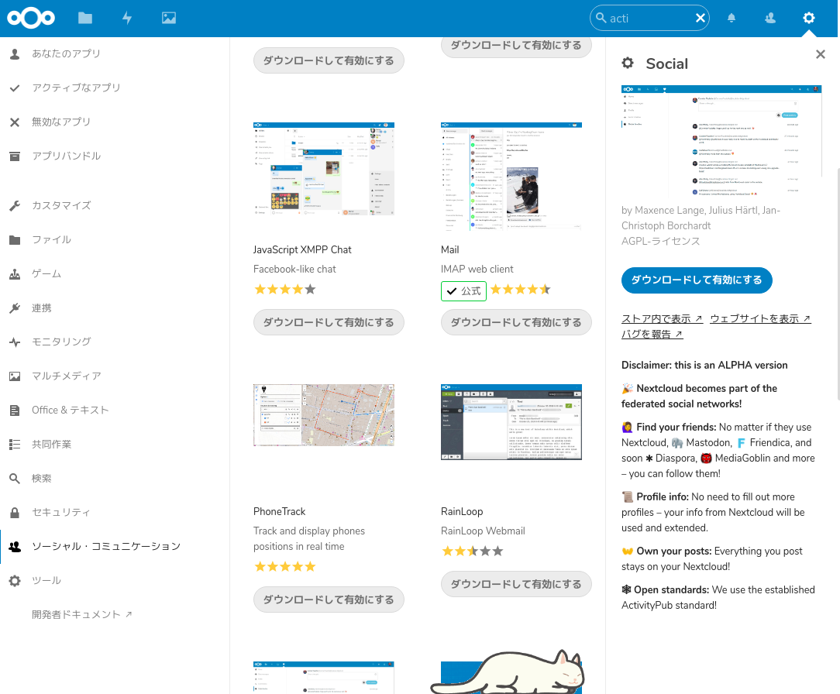The height and width of the screenshot is (694, 840).
Task: Close the Social details sidebar
Action: [820, 54]
